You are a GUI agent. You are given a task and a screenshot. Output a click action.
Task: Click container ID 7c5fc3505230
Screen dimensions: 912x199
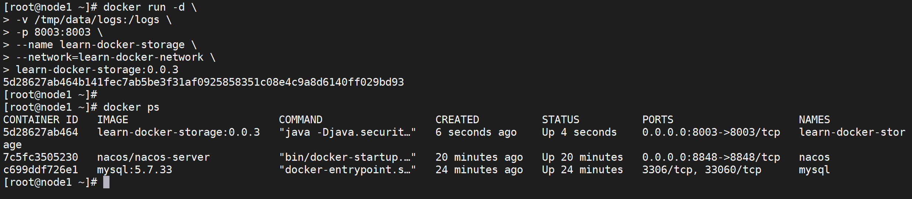41,157
